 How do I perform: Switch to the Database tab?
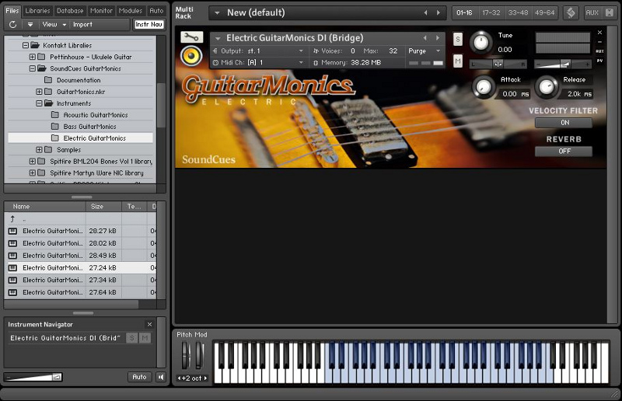70,11
